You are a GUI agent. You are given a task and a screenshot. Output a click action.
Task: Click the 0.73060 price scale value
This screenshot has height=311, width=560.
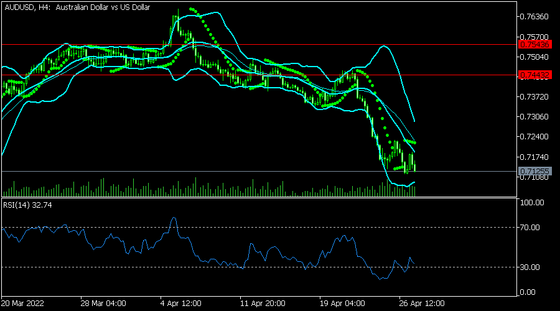[534, 117]
